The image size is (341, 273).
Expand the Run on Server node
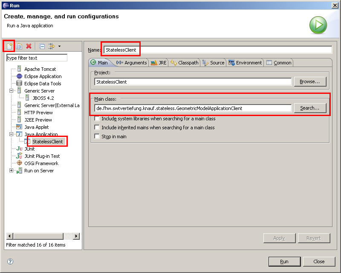point(12,171)
